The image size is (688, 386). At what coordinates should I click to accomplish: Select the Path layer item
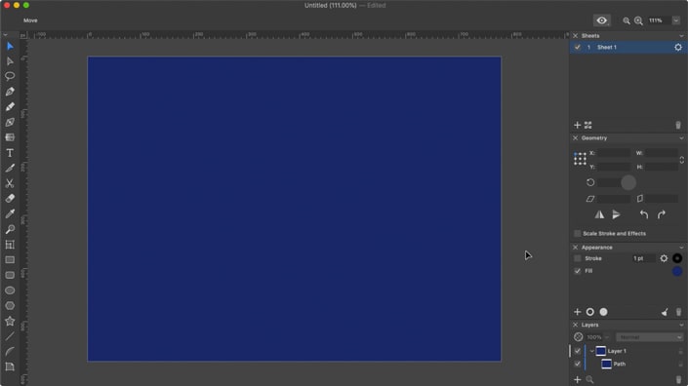tap(619, 365)
